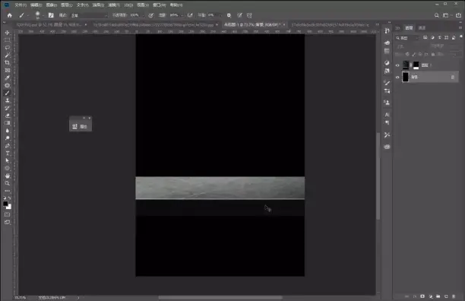The height and width of the screenshot is (301, 465).
Task: Toggle airbrush build-up mode
Action: pyautogui.click(x=190, y=15)
